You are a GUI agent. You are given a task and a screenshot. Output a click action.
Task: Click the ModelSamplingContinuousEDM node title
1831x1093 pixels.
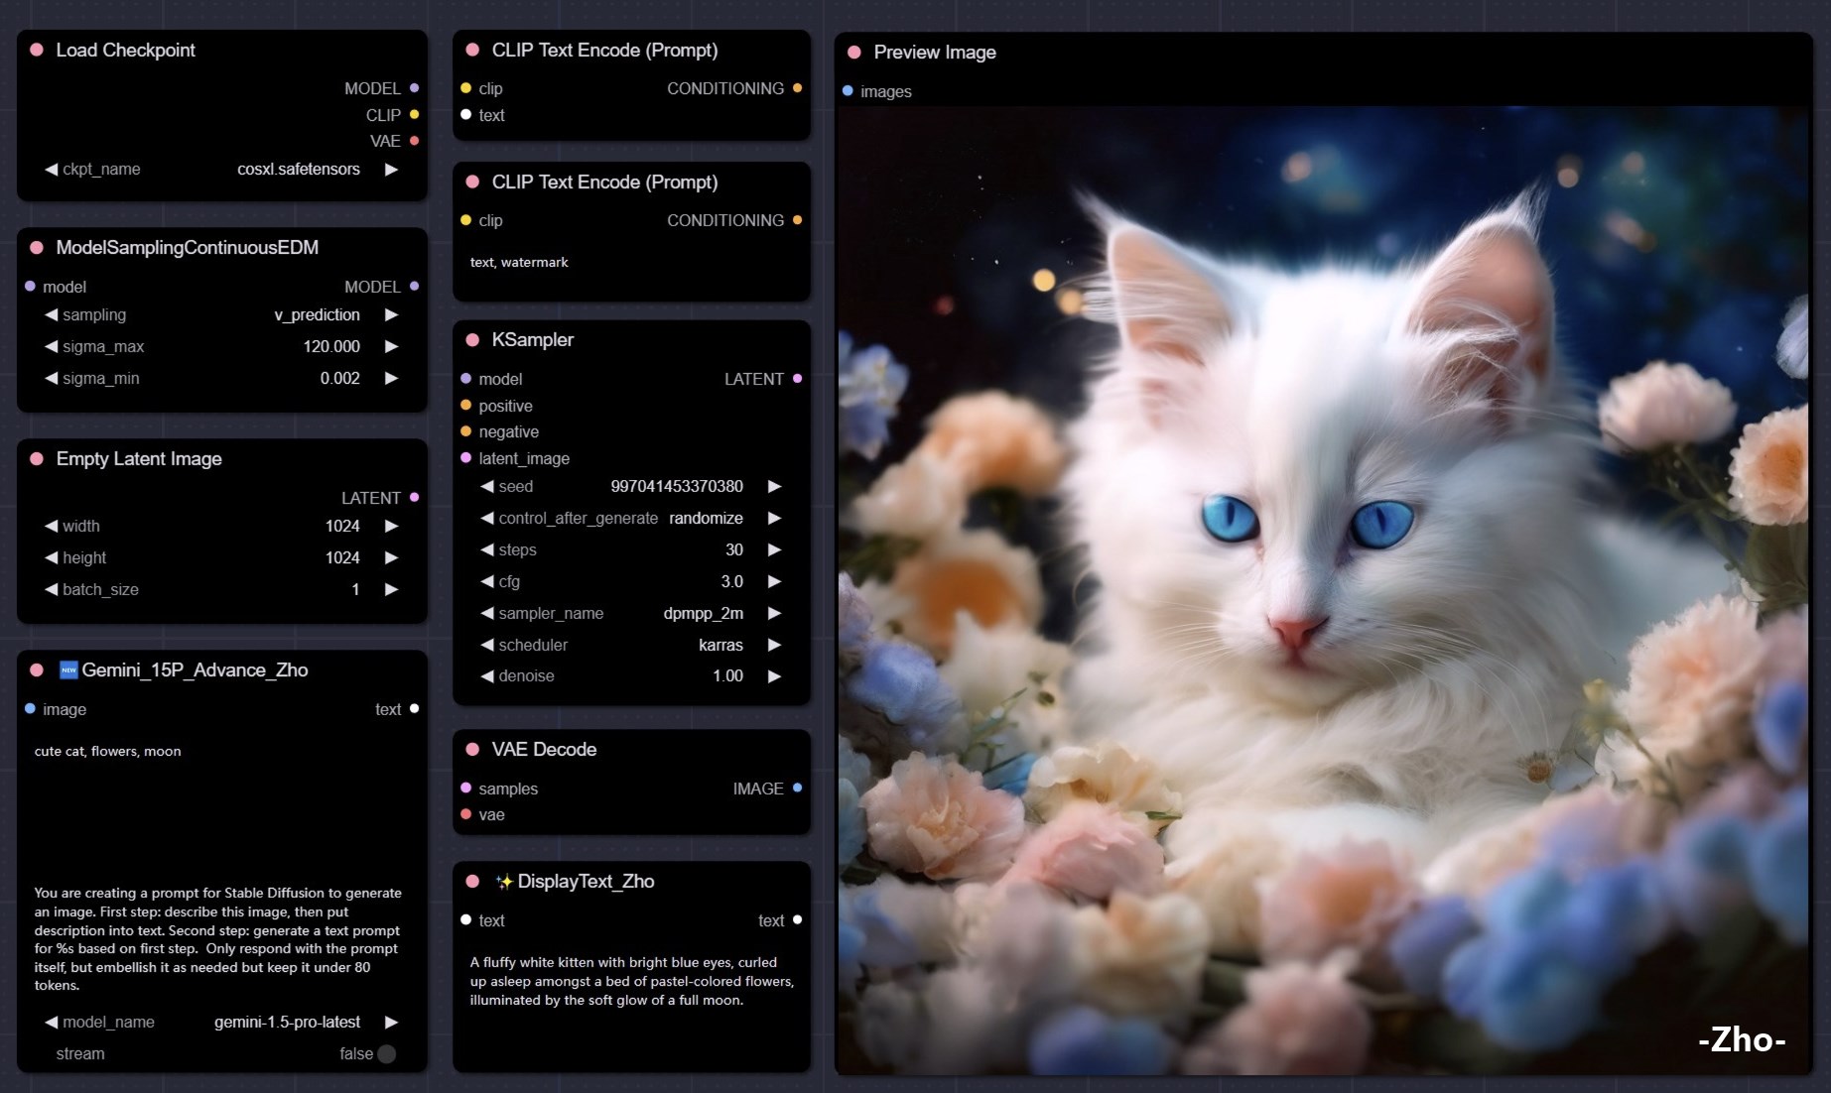coord(187,248)
